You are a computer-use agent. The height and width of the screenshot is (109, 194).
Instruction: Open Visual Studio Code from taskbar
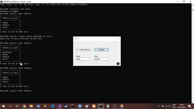[52, 106]
